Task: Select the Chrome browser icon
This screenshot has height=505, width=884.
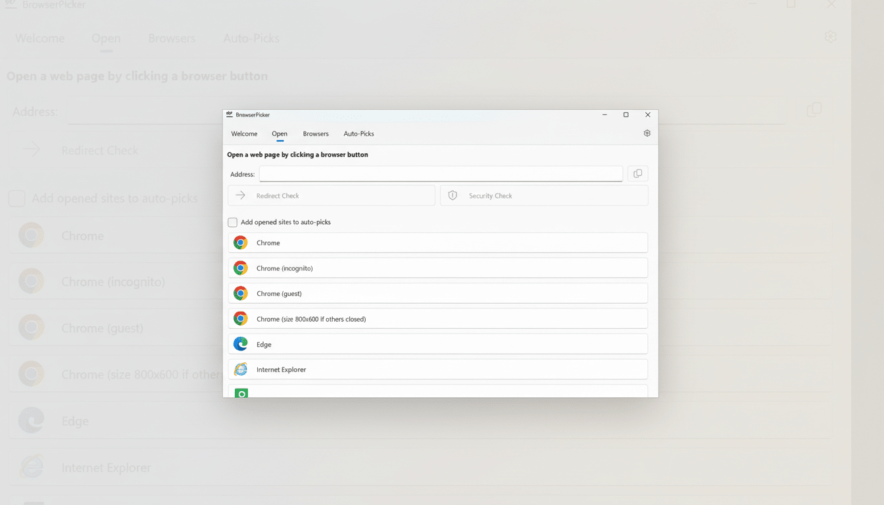Action: tap(241, 242)
